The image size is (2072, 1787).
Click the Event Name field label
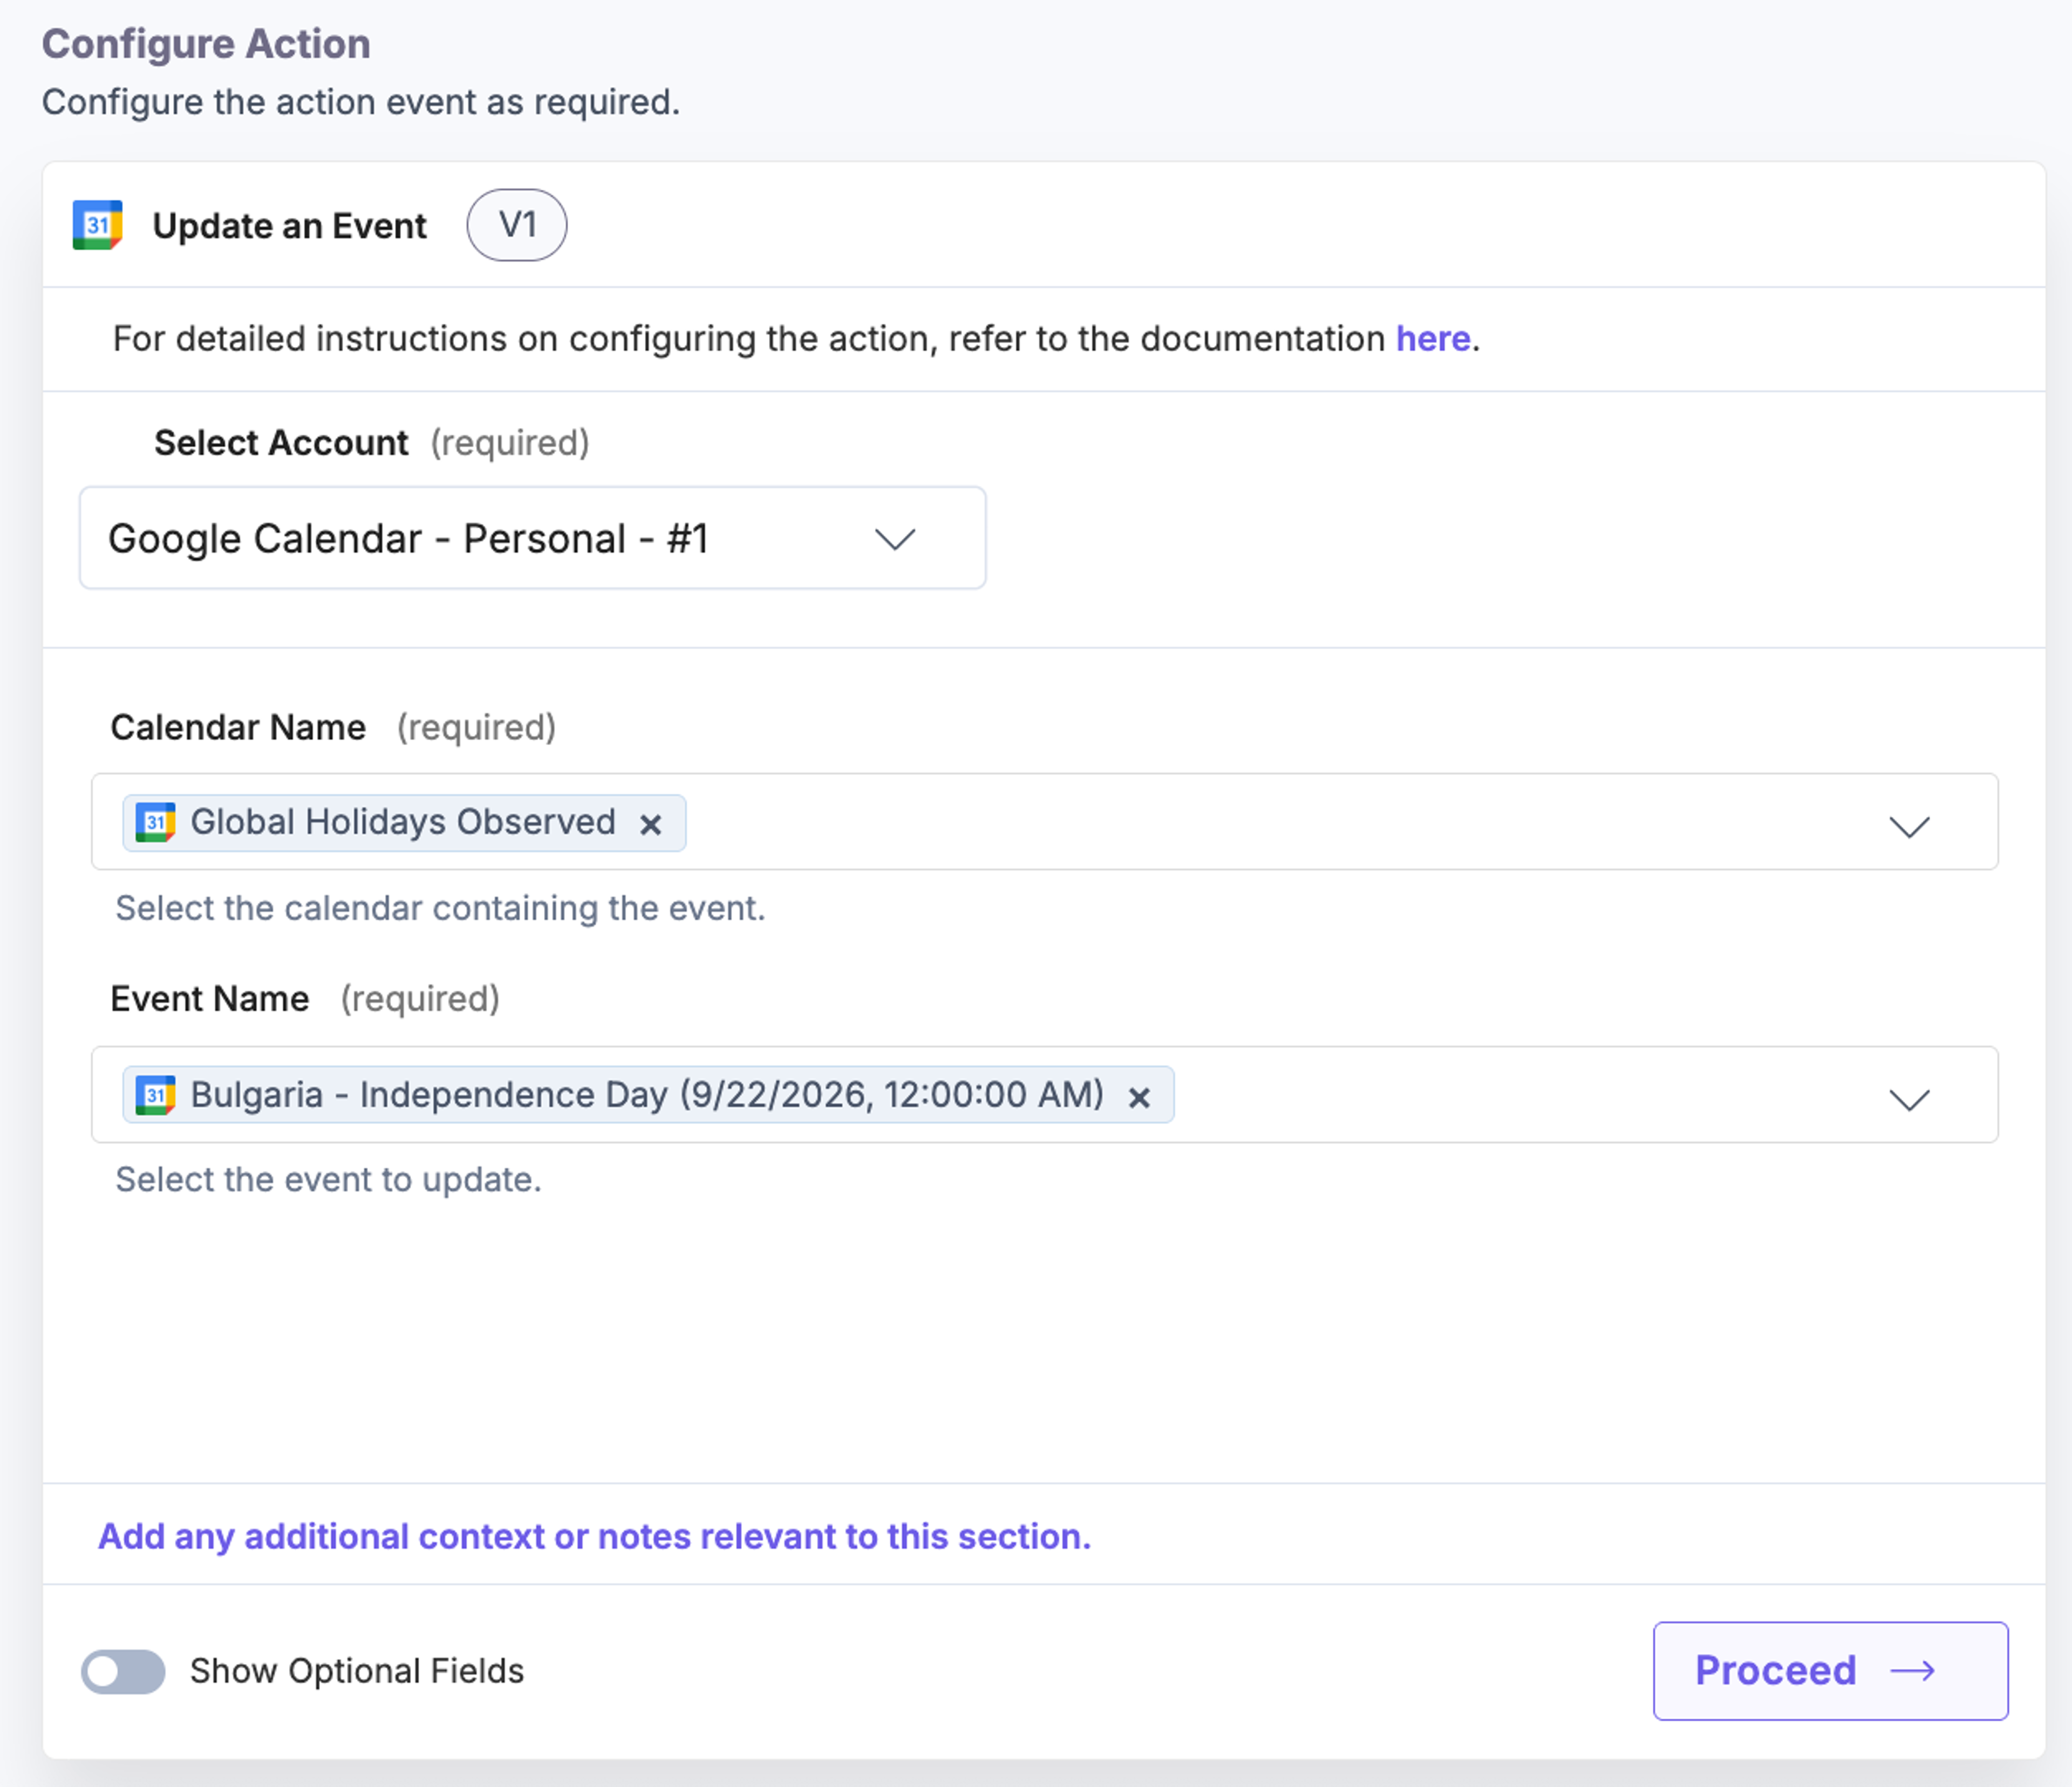tap(209, 999)
